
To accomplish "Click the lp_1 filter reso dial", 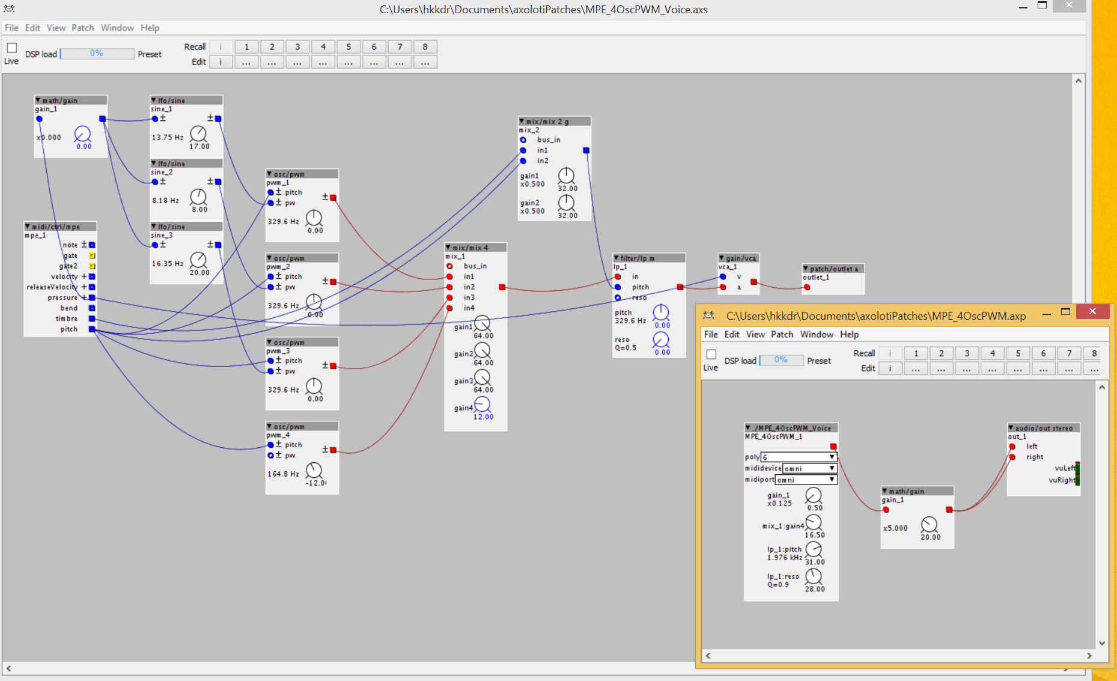I will tap(661, 340).
